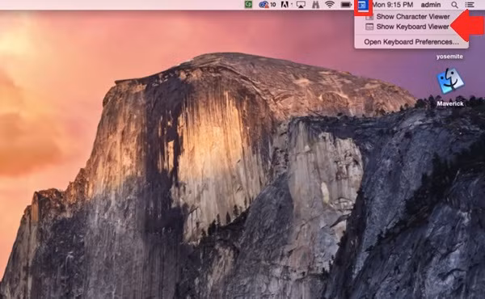
Task: Select Show Character Viewer
Action: [413, 17]
